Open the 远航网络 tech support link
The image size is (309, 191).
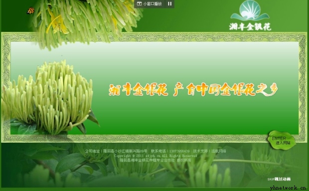[x=219, y=151]
